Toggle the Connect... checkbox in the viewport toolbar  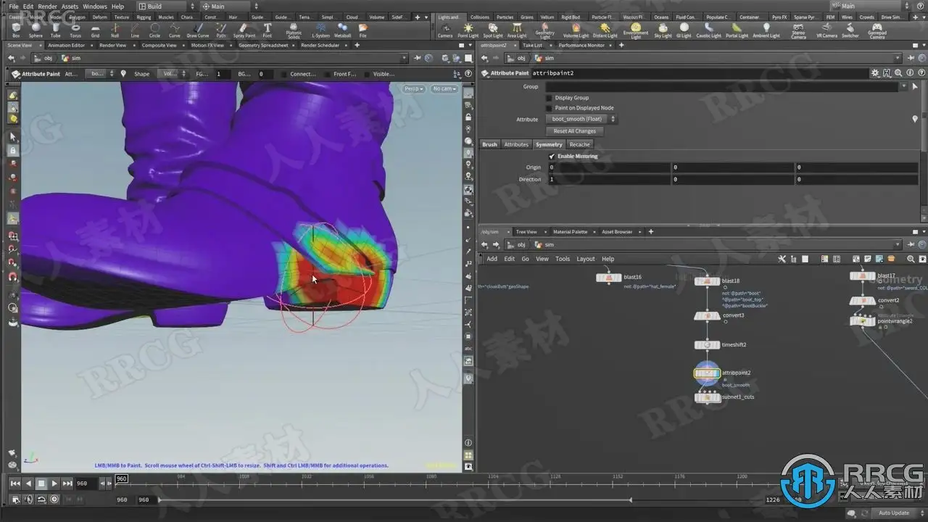284,74
